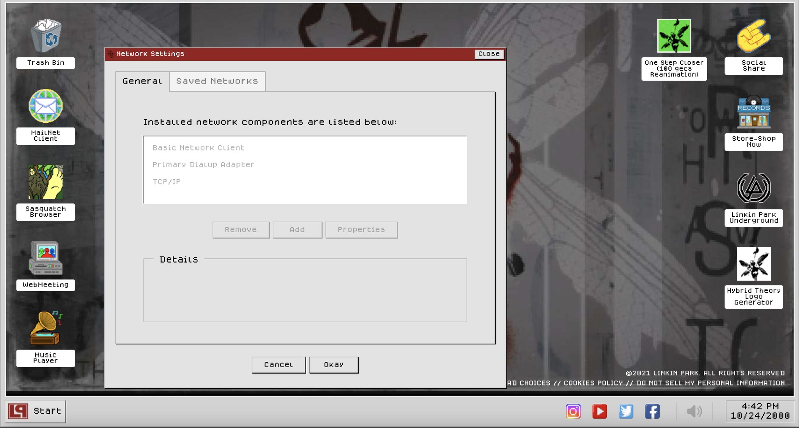This screenshot has width=799, height=428.
Task: Select Basic Network Client list entry
Action: pyautogui.click(x=198, y=148)
